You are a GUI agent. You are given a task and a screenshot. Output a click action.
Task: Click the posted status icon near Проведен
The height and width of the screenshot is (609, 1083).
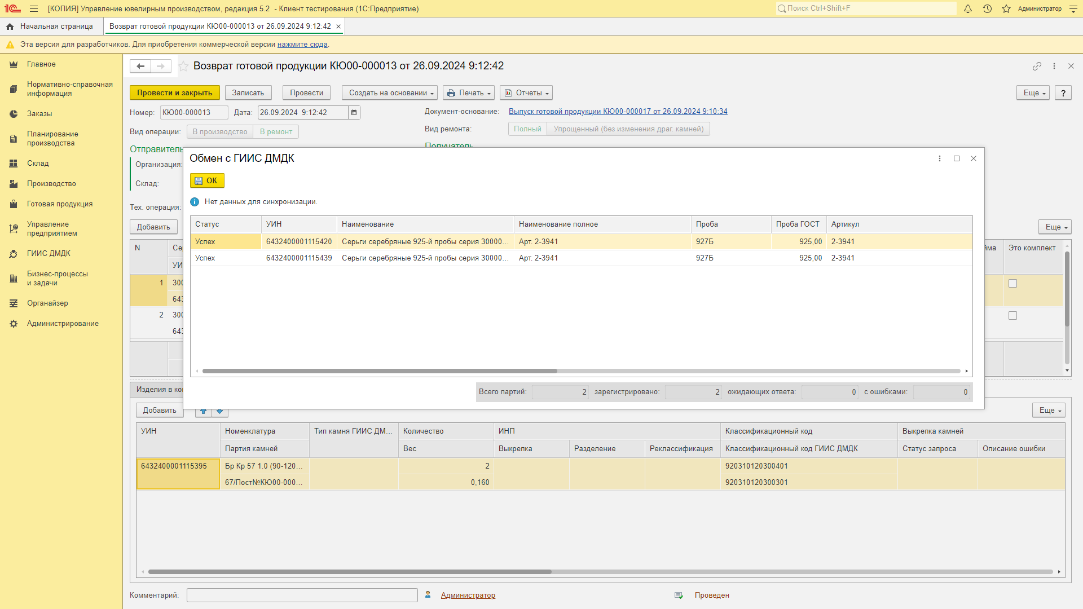[679, 595]
